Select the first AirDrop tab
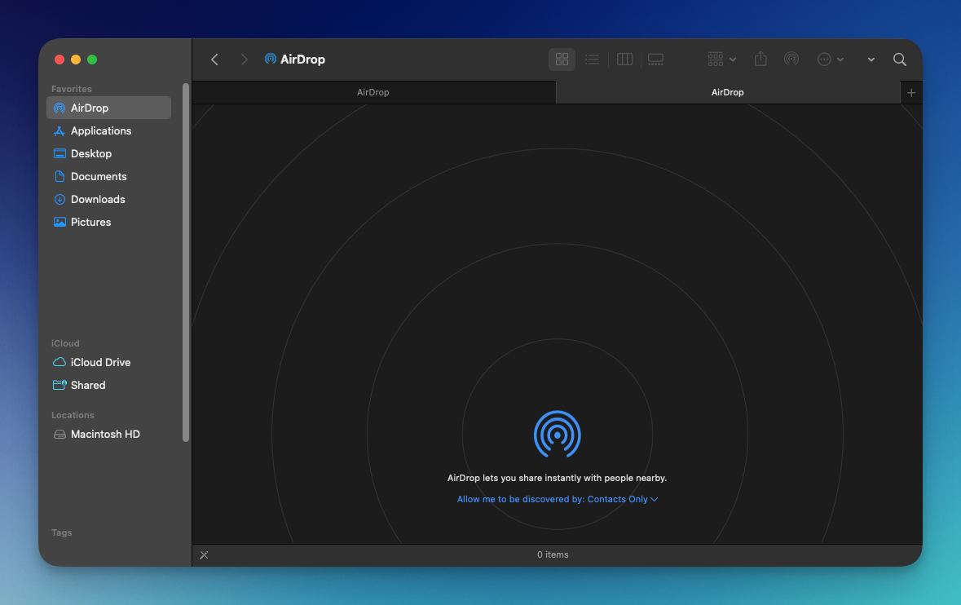Screen dimensions: 961x605 373,93
